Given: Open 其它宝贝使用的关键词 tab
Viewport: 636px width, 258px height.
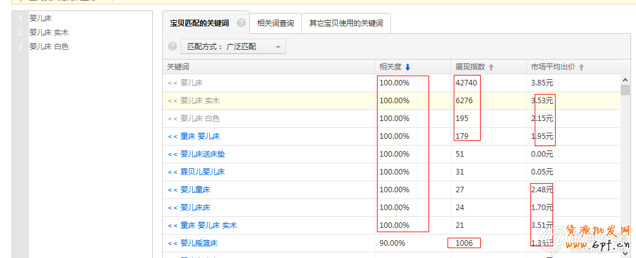Looking at the screenshot, I should coord(346,23).
